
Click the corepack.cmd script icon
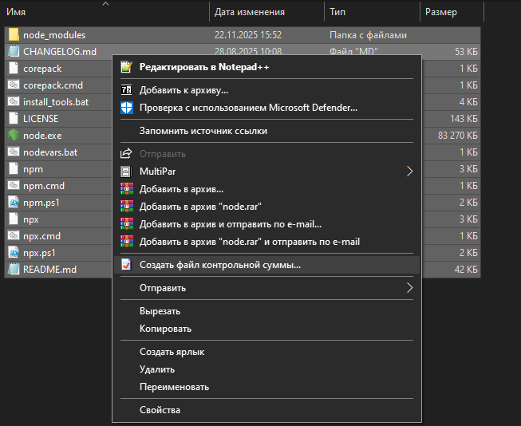(x=14, y=85)
